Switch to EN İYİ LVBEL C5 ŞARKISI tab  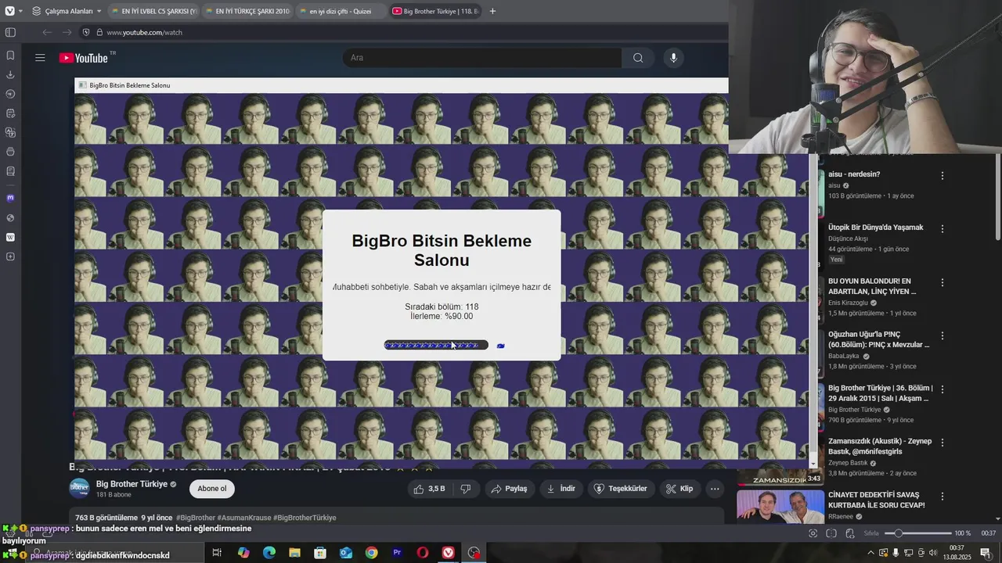coord(153,11)
